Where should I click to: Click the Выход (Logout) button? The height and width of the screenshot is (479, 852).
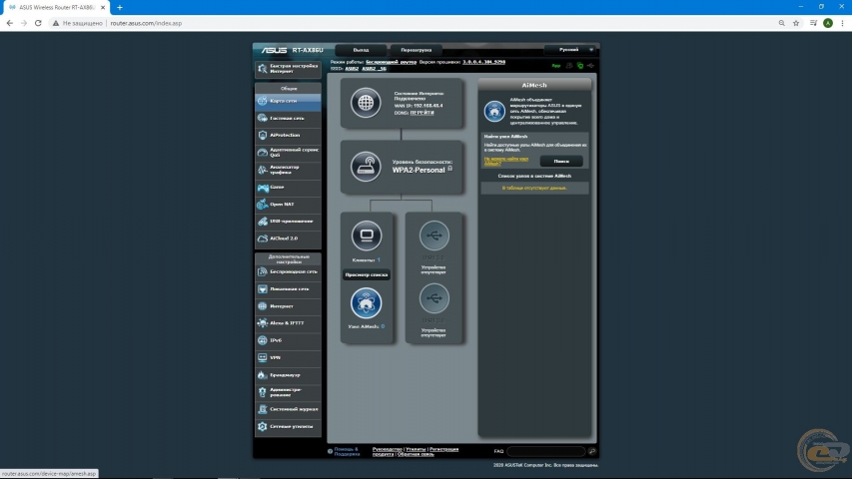tap(361, 50)
